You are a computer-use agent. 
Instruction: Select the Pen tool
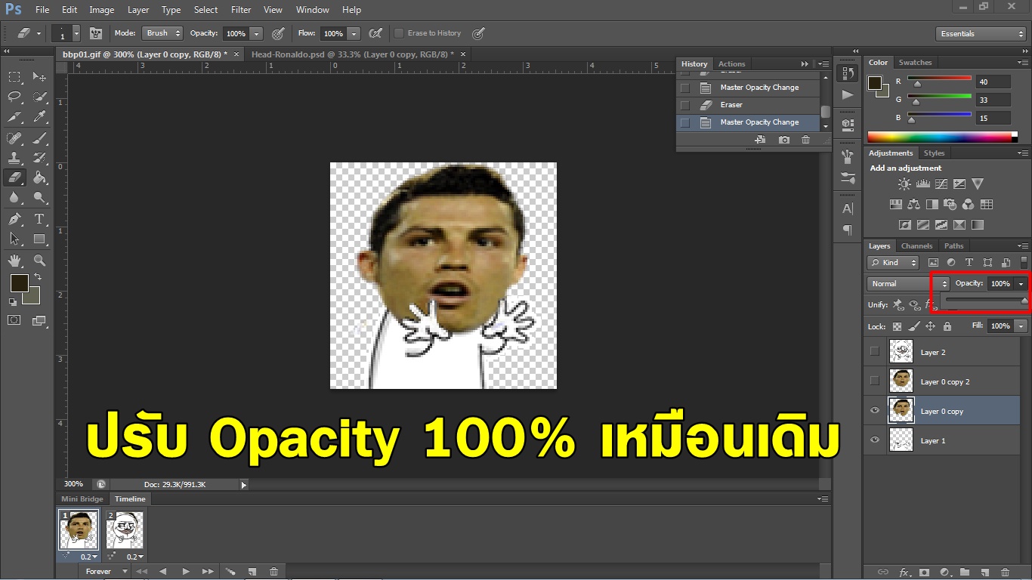tap(14, 219)
